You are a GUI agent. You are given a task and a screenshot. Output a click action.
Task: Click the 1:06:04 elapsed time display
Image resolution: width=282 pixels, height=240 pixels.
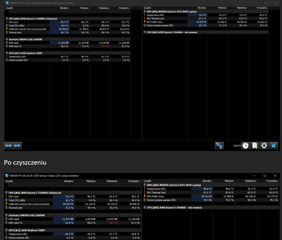tap(237, 145)
